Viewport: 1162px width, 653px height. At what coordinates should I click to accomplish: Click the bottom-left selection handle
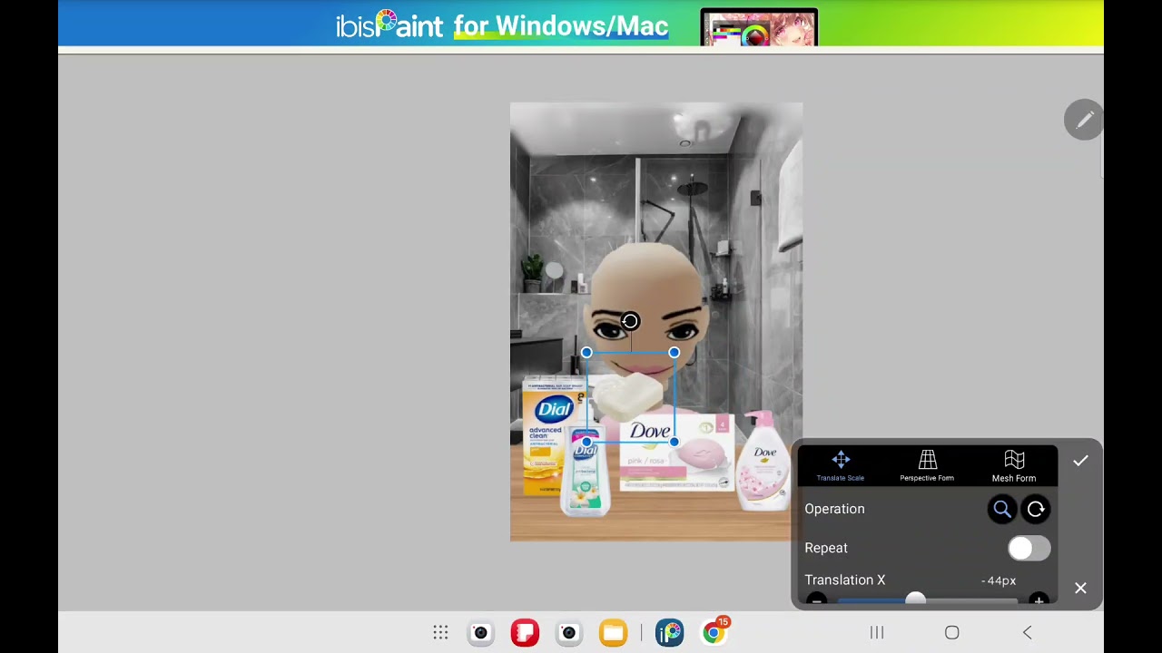[x=586, y=442]
